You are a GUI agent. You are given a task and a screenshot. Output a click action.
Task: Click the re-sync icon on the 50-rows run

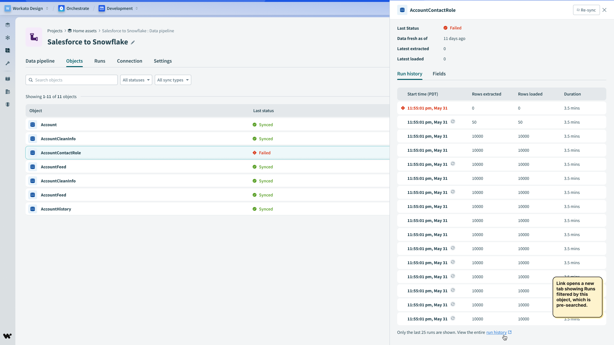453,121
